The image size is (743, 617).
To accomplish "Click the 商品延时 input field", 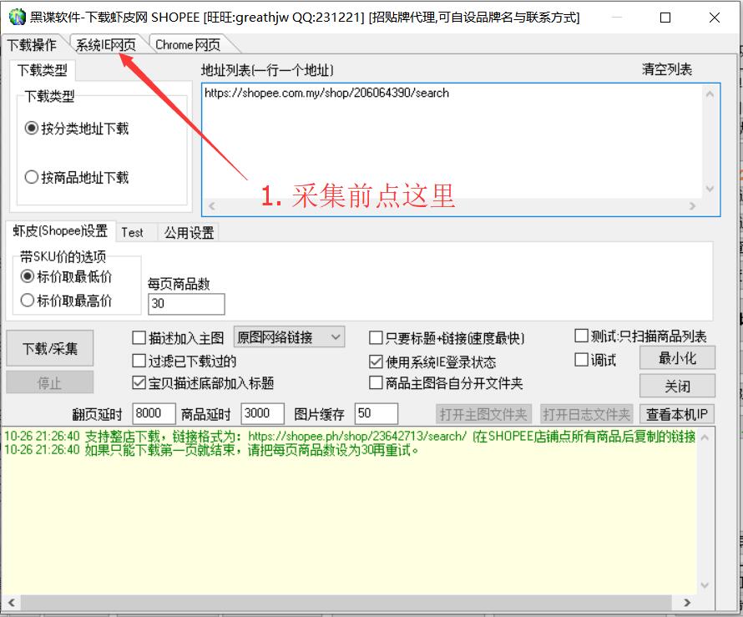I will click(x=262, y=414).
